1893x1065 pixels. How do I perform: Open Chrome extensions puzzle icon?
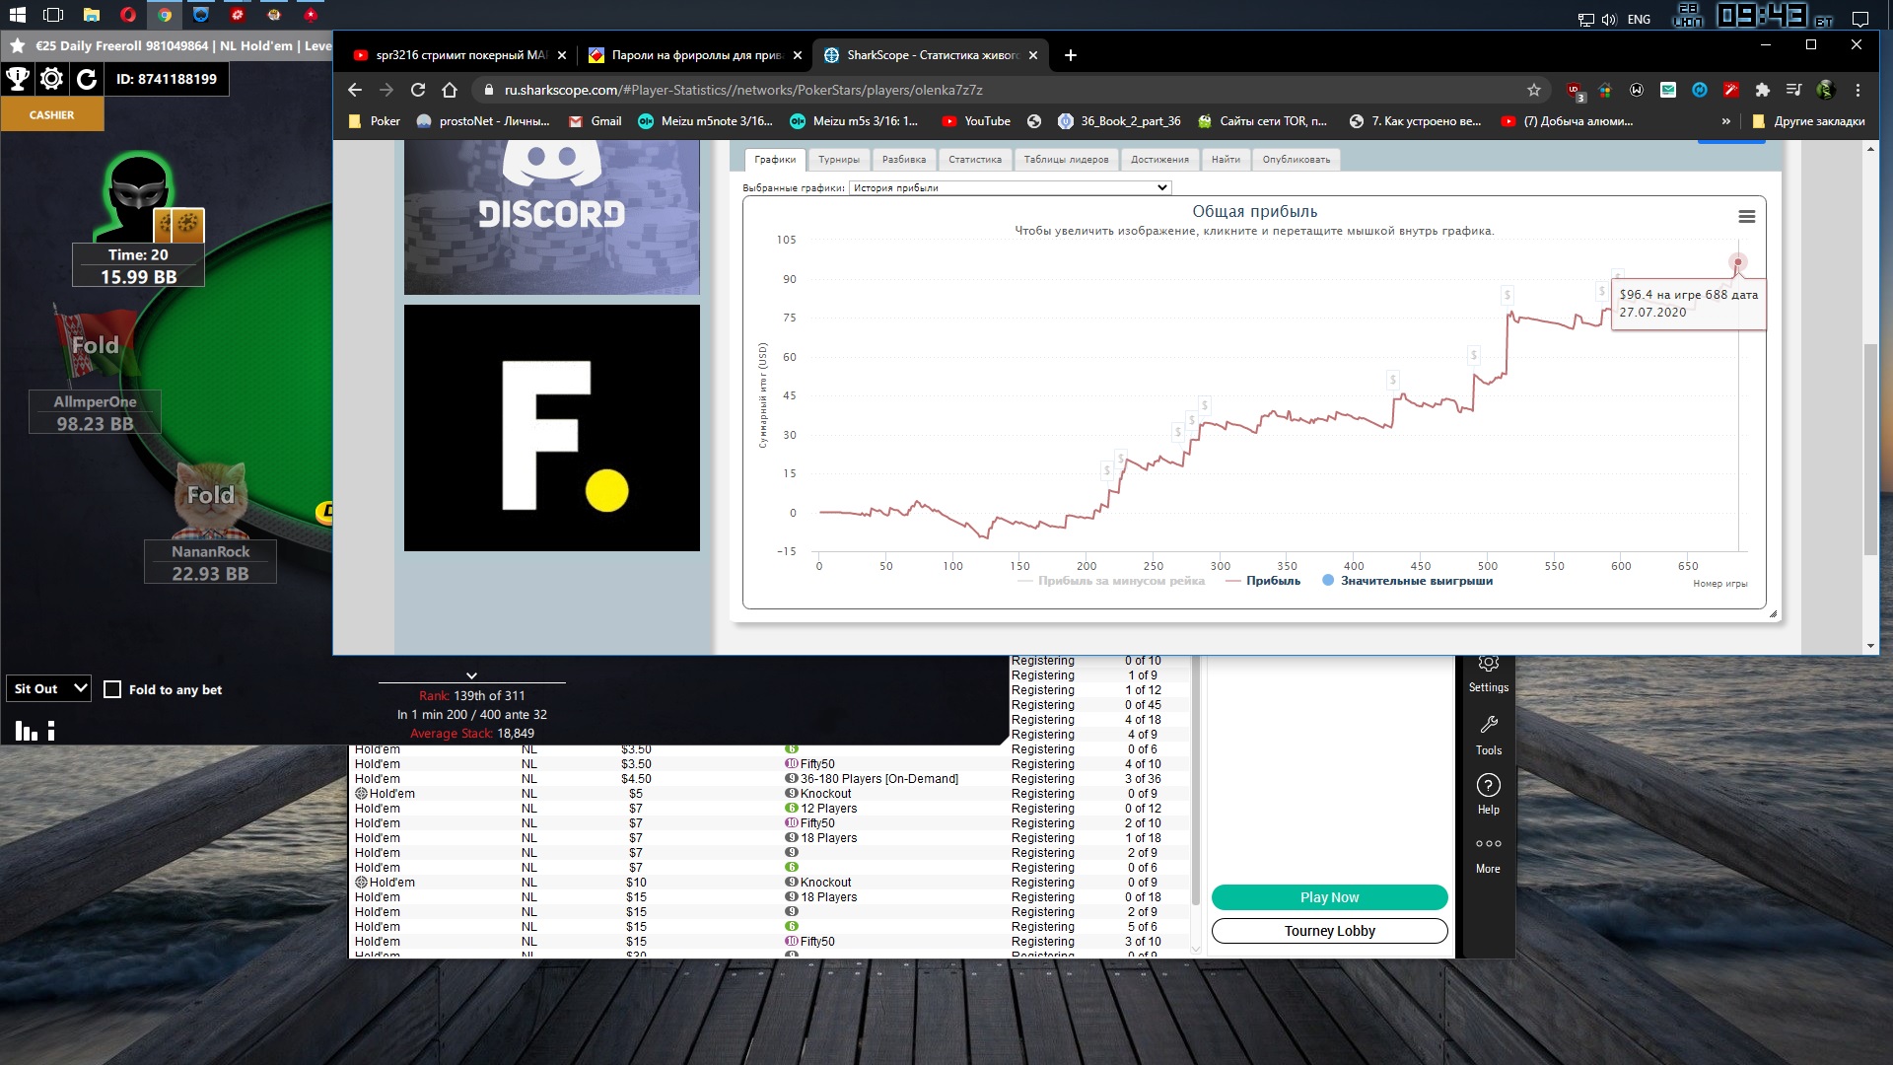[1762, 90]
